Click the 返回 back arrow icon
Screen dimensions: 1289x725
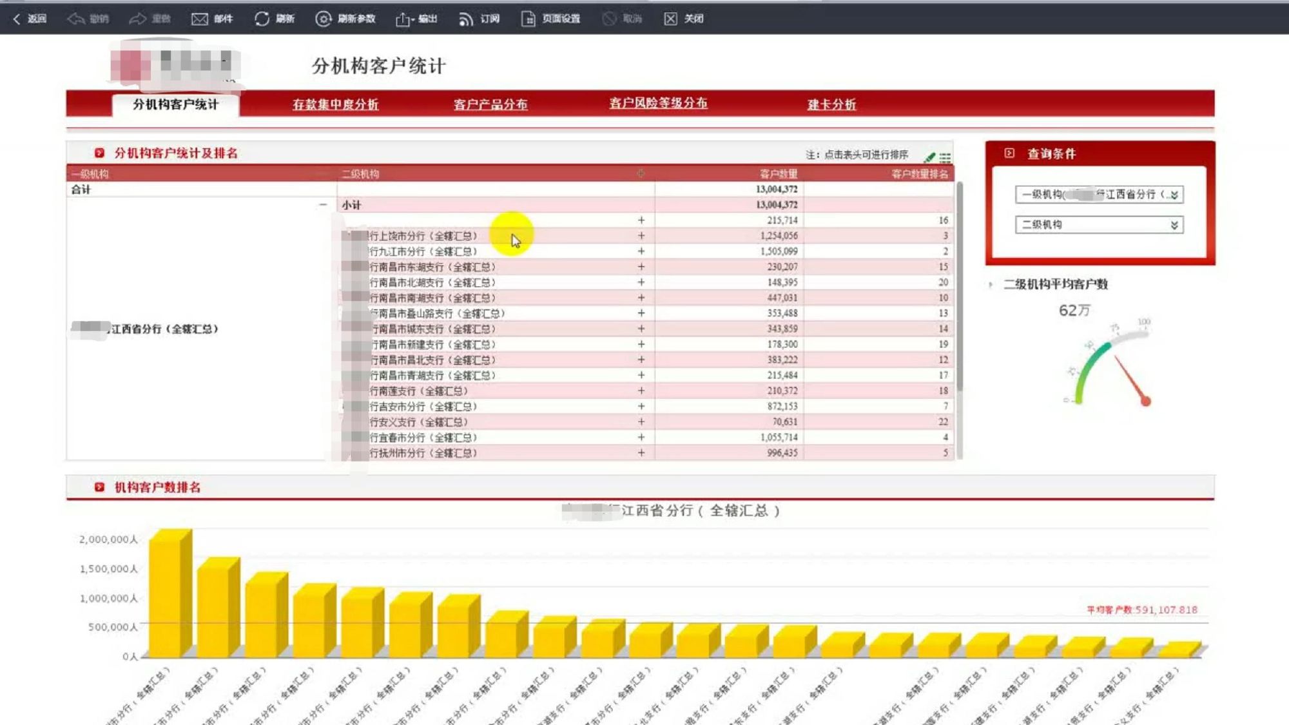point(17,19)
